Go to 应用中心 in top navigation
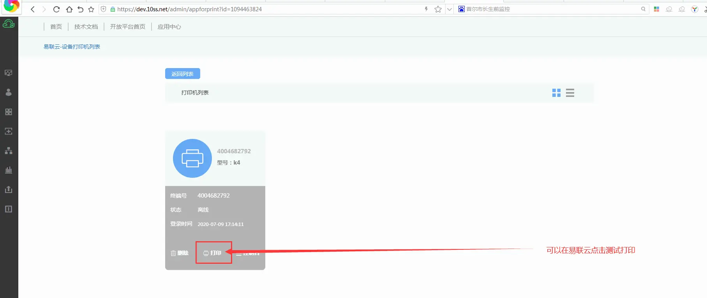The height and width of the screenshot is (298, 707). 169,26
